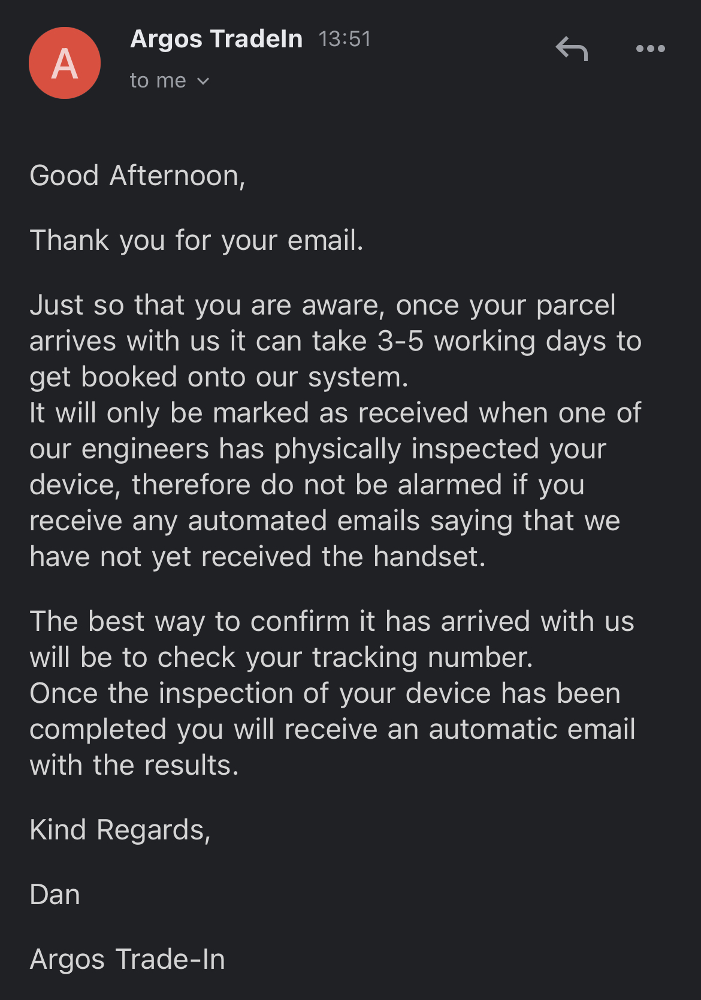Click the words 'automated emails'
The height and width of the screenshot is (1000, 701).
point(304,521)
